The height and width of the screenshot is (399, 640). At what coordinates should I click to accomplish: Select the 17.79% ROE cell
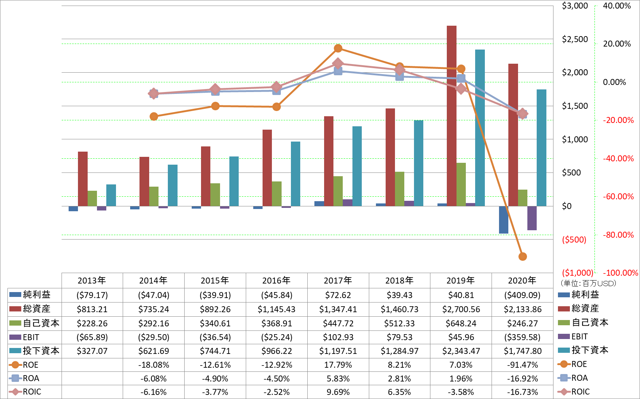coord(338,365)
